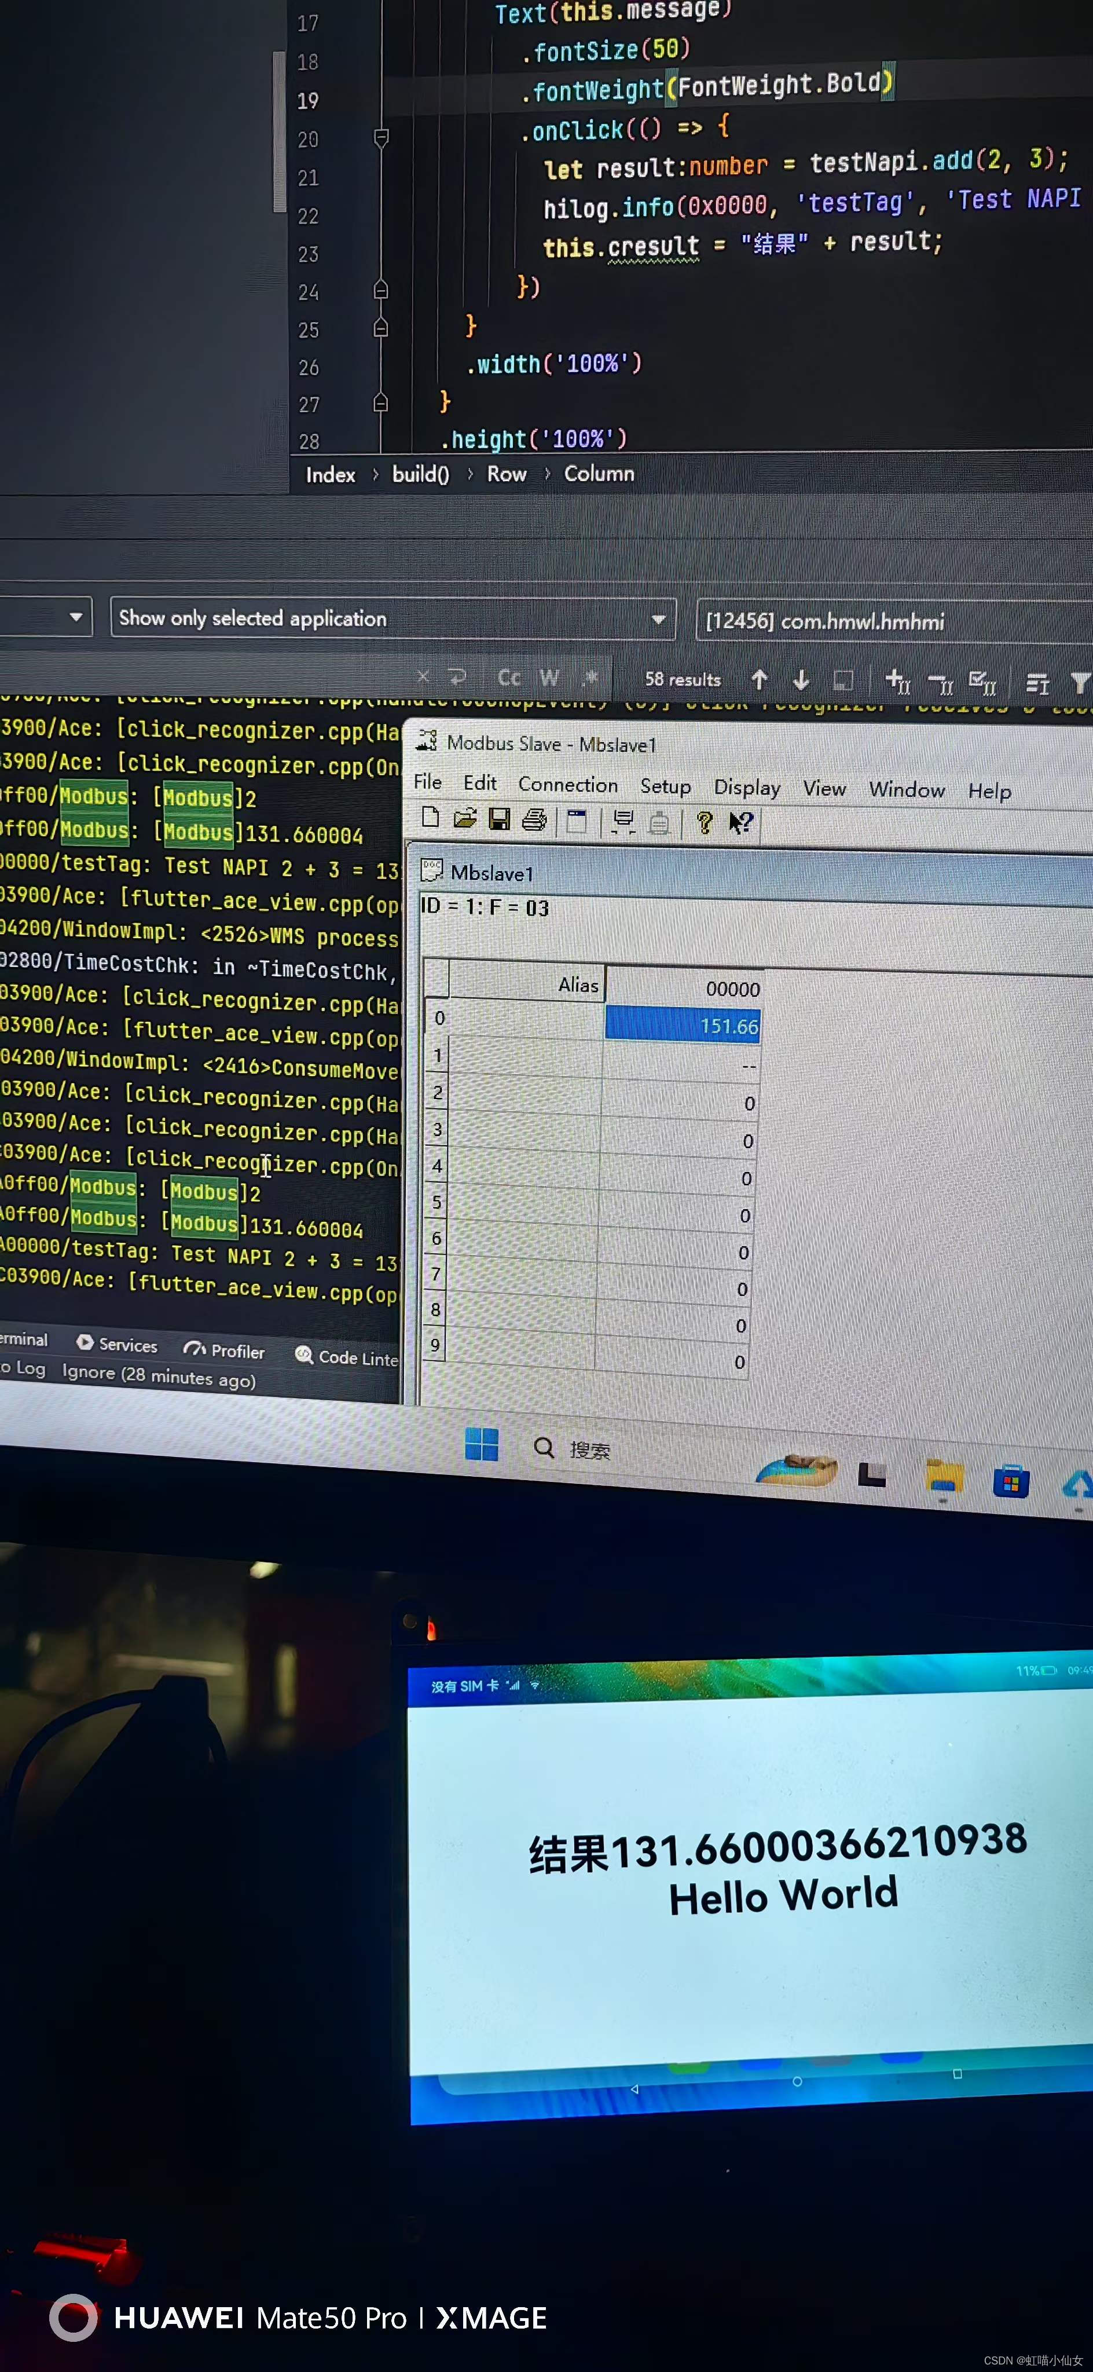Save the Mbslave1 document via the floppy icon
This screenshot has width=1093, height=2372.
499,819
